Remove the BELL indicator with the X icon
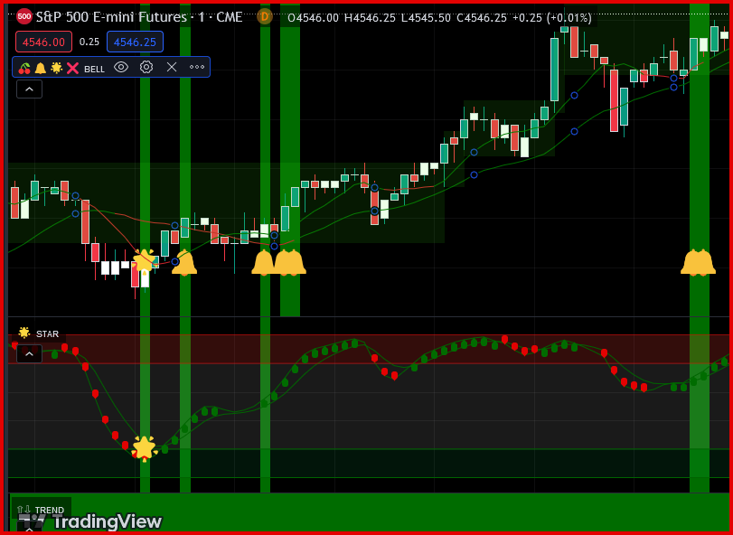 (172, 67)
